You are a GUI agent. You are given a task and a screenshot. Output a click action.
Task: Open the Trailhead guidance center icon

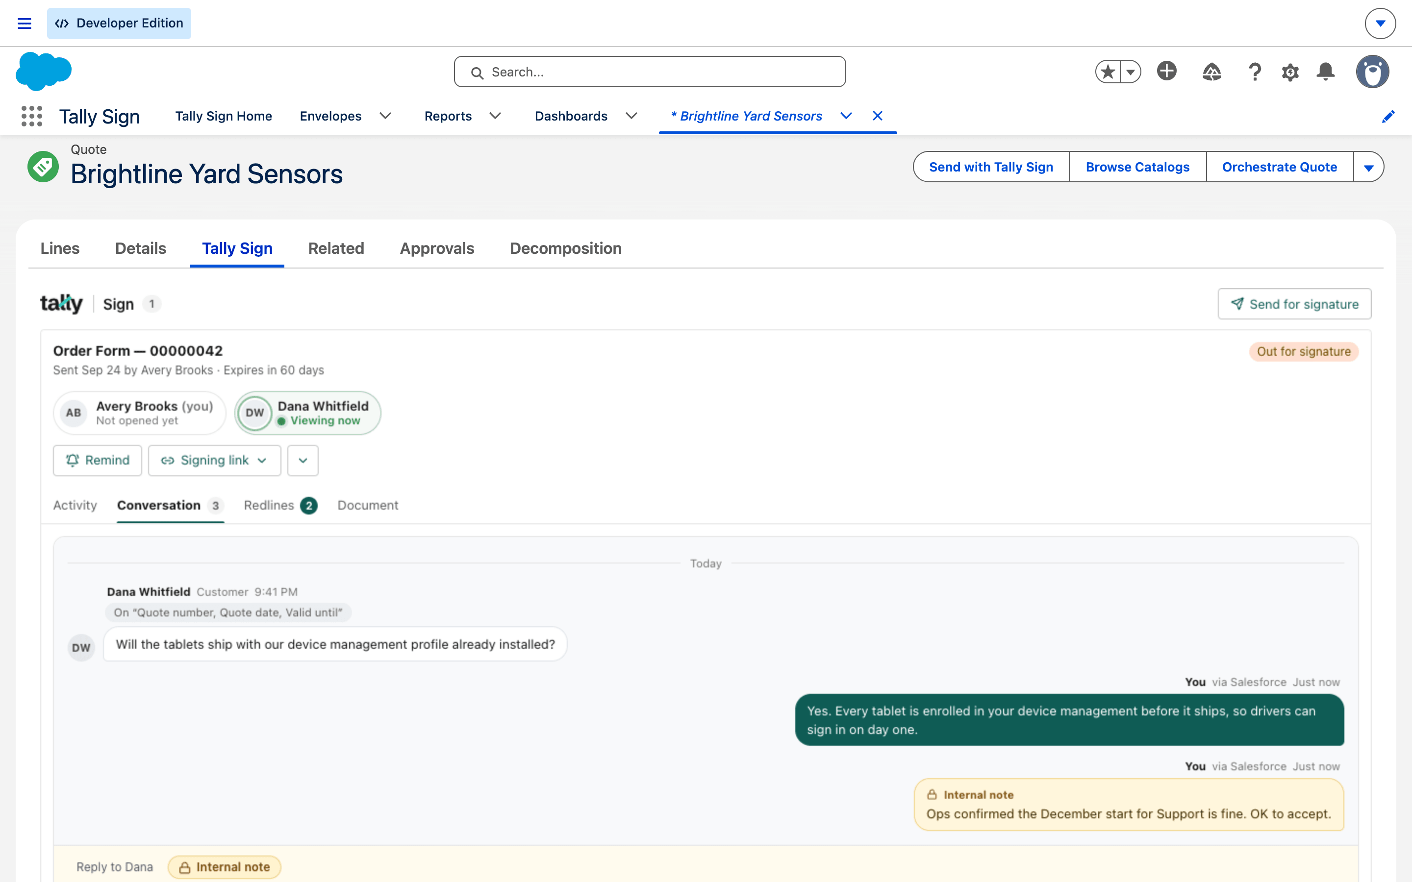(x=1211, y=72)
